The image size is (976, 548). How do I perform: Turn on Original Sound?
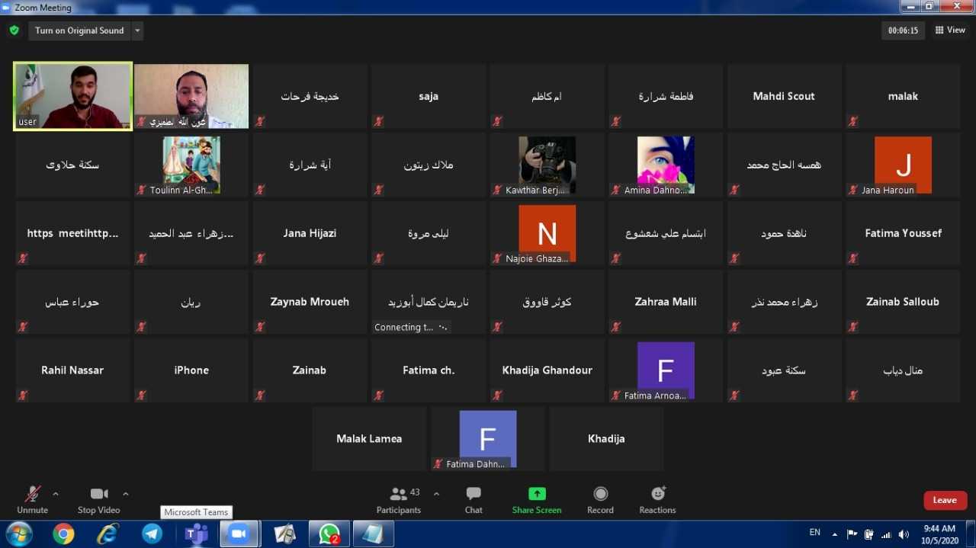tap(79, 30)
